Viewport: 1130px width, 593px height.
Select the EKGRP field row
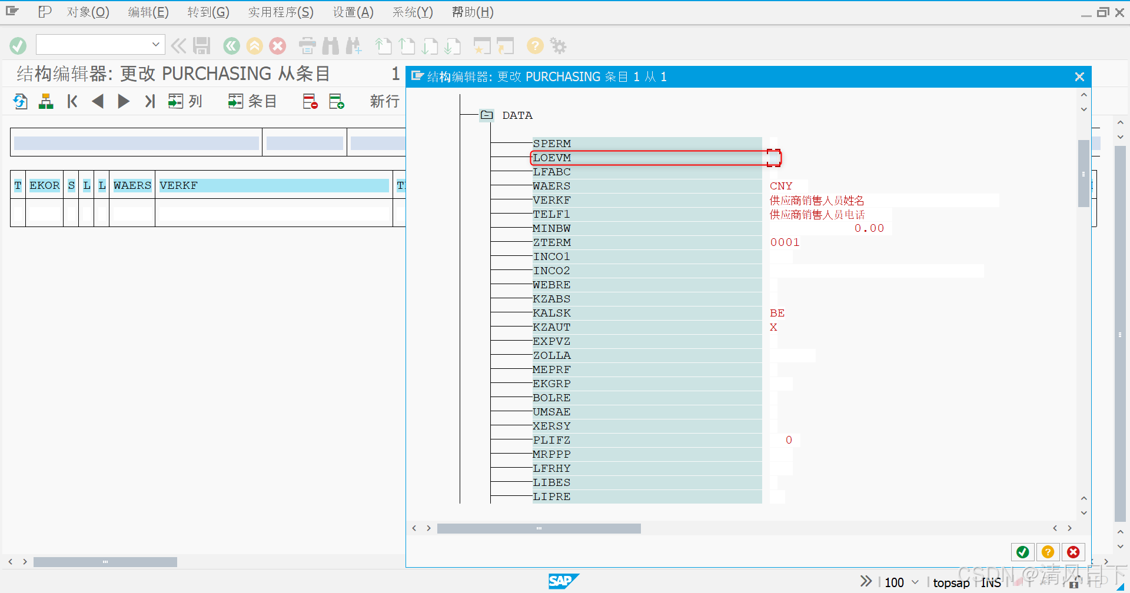click(x=647, y=384)
